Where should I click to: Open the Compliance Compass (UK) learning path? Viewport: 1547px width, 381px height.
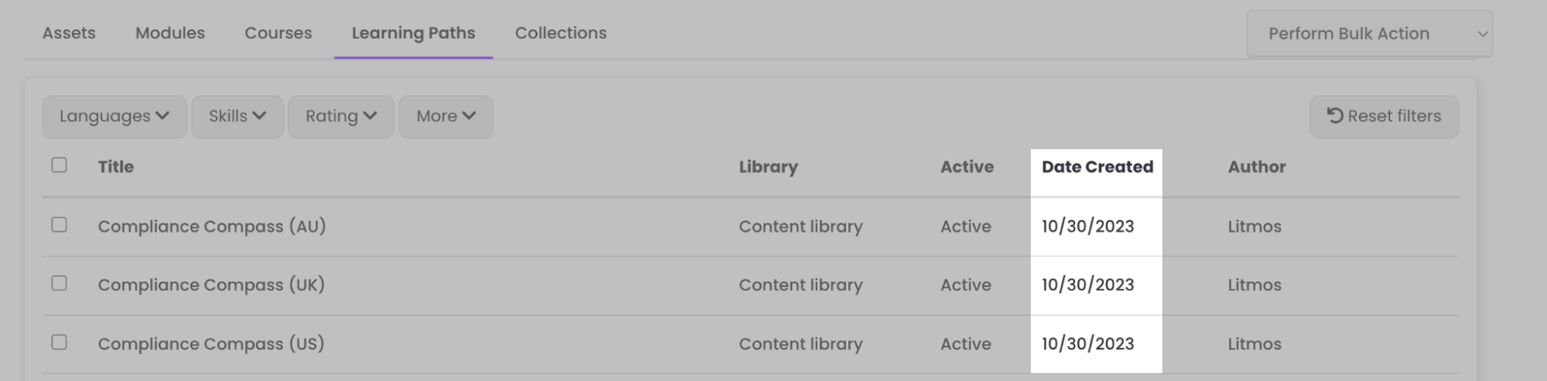210,285
